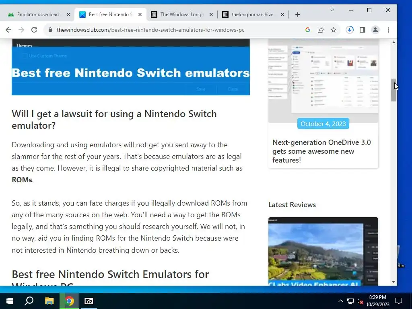Open File Explorer from taskbar
This screenshot has height=309, width=412.
click(x=49, y=301)
